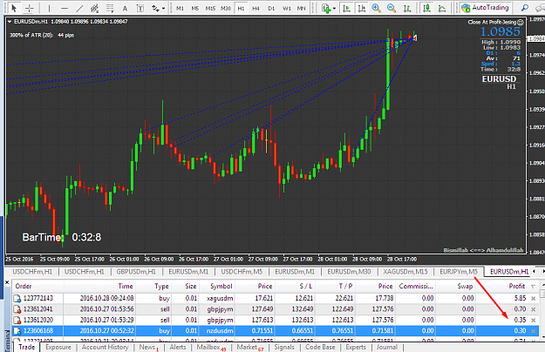This screenshot has height=352, width=545.
Task: Close order 123612020 with its X
Action: point(533,320)
